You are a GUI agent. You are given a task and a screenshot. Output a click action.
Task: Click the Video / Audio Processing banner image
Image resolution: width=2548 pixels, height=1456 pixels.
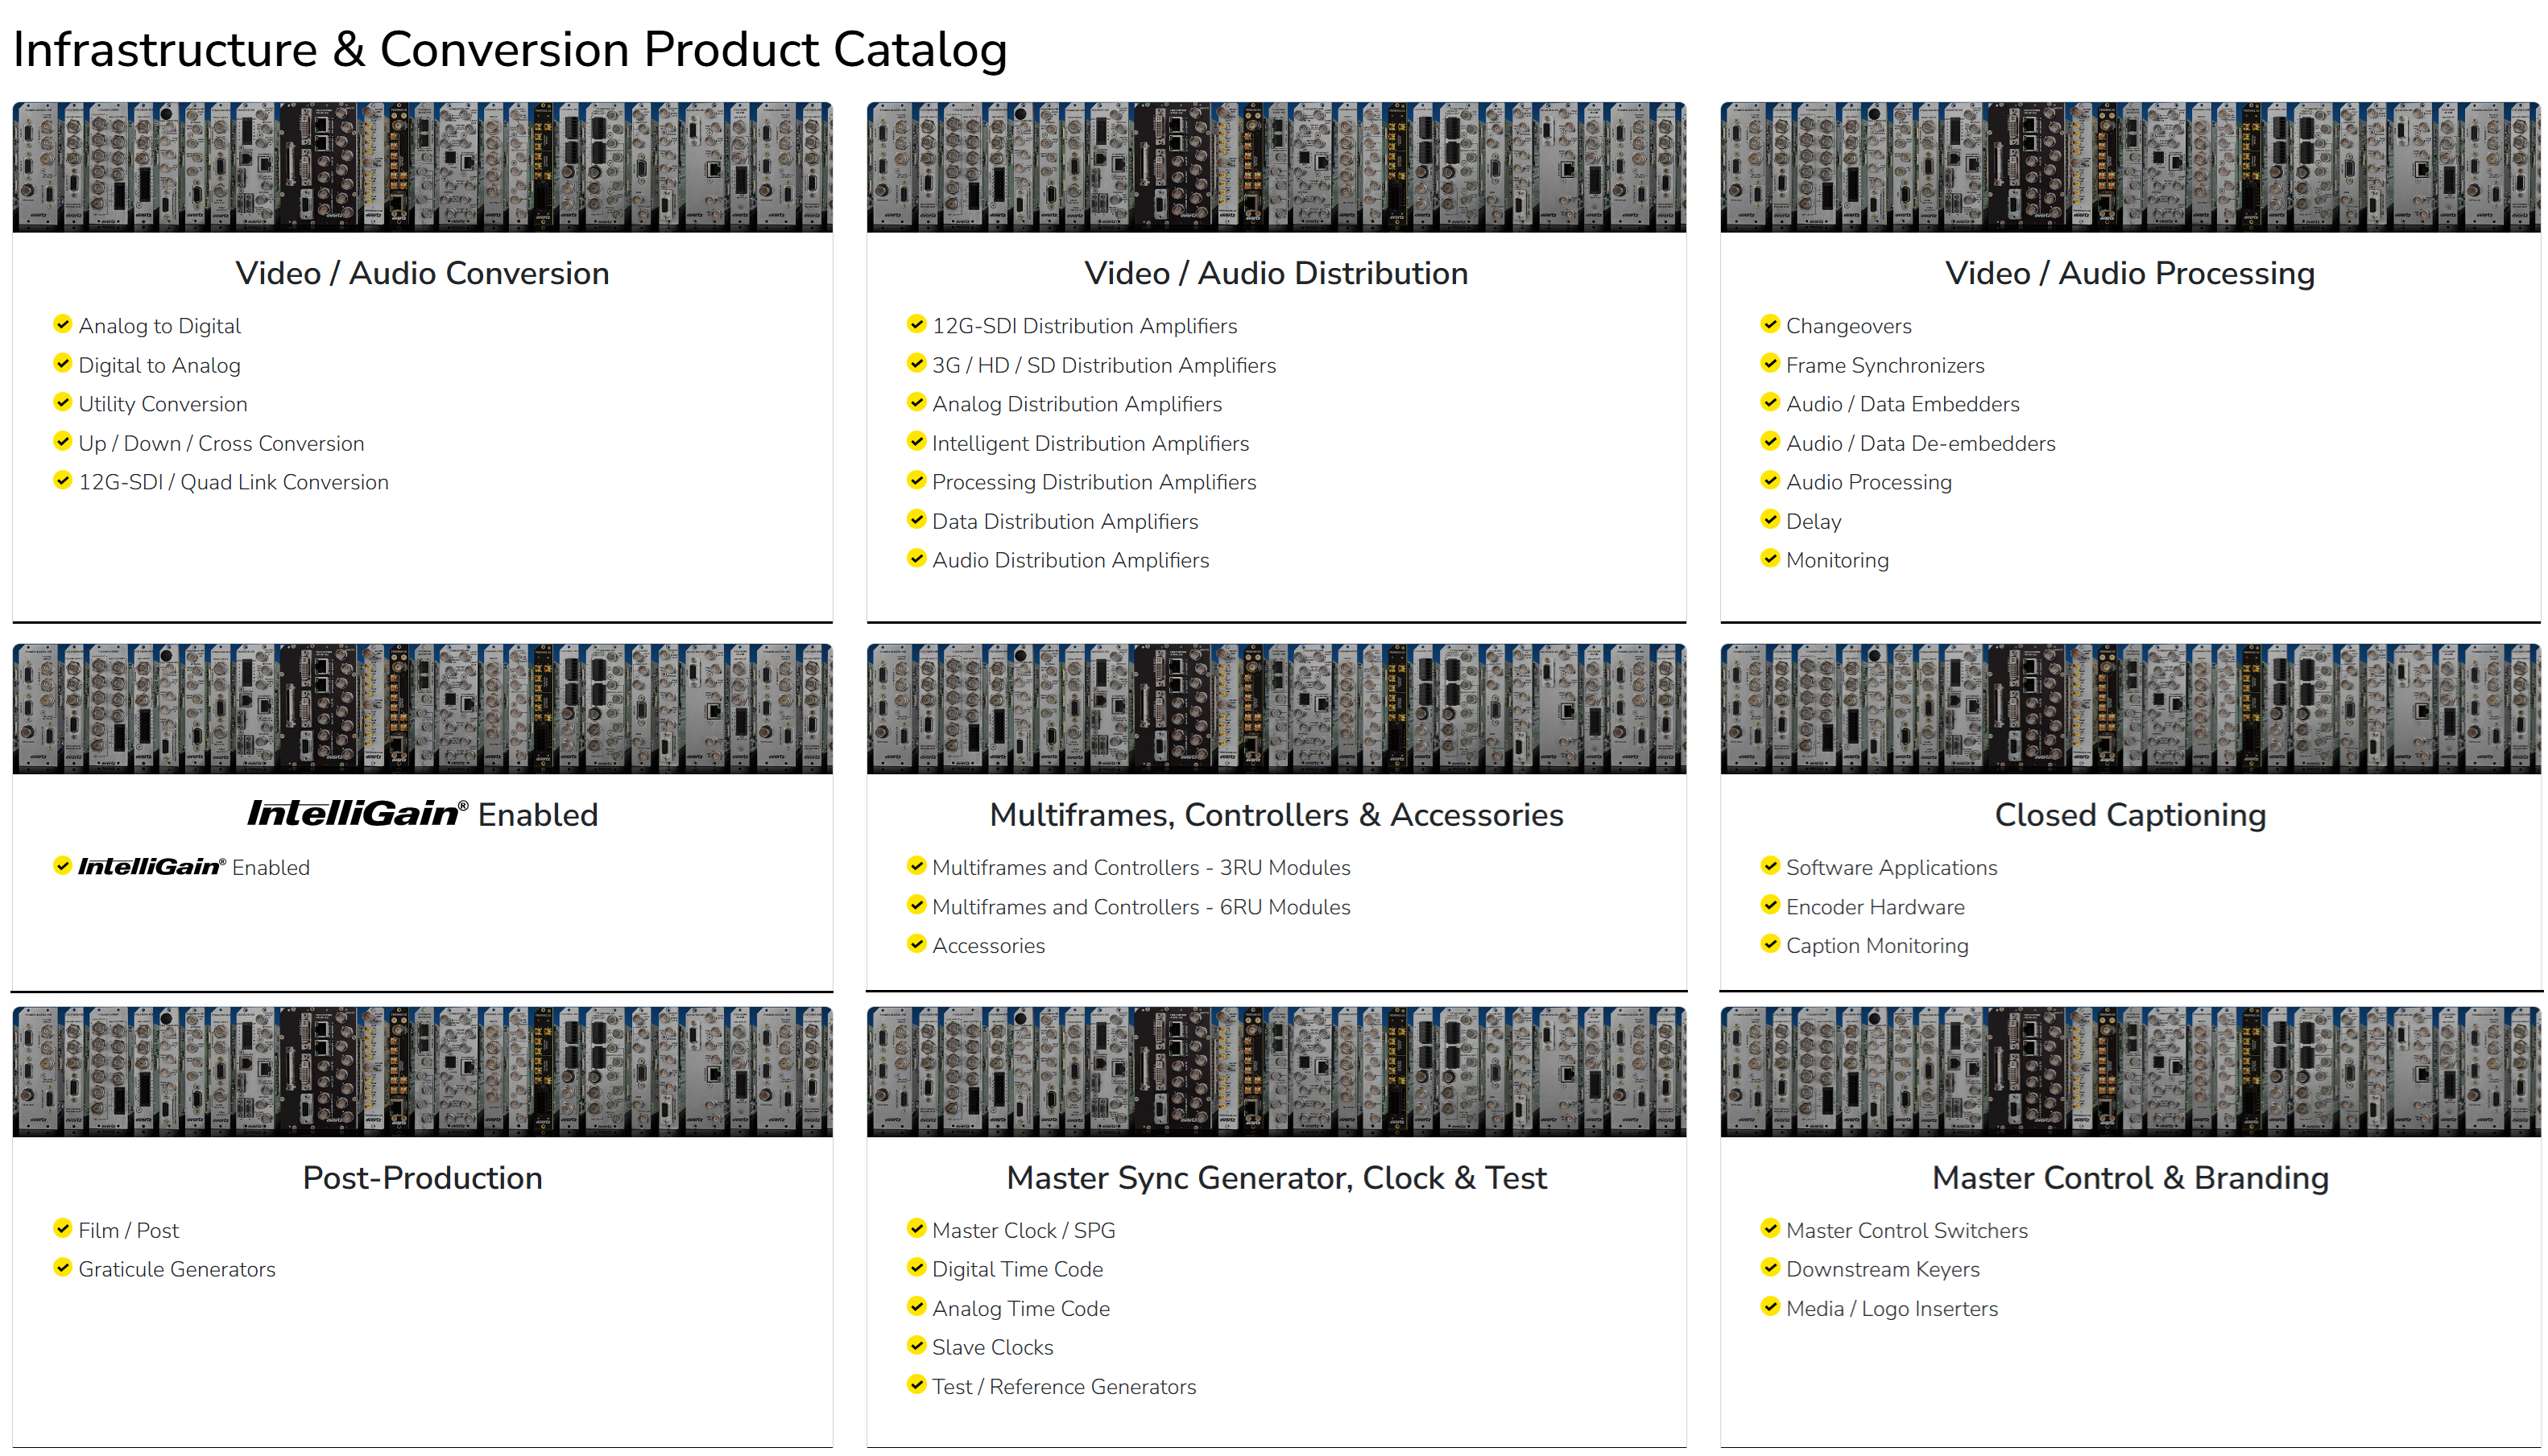(x=2130, y=167)
